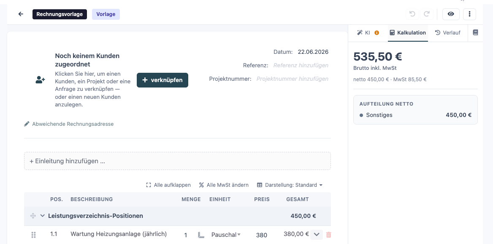Click the undo arrow icon
493x244 pixels.
pyautogui.click(x=412, y=14)
